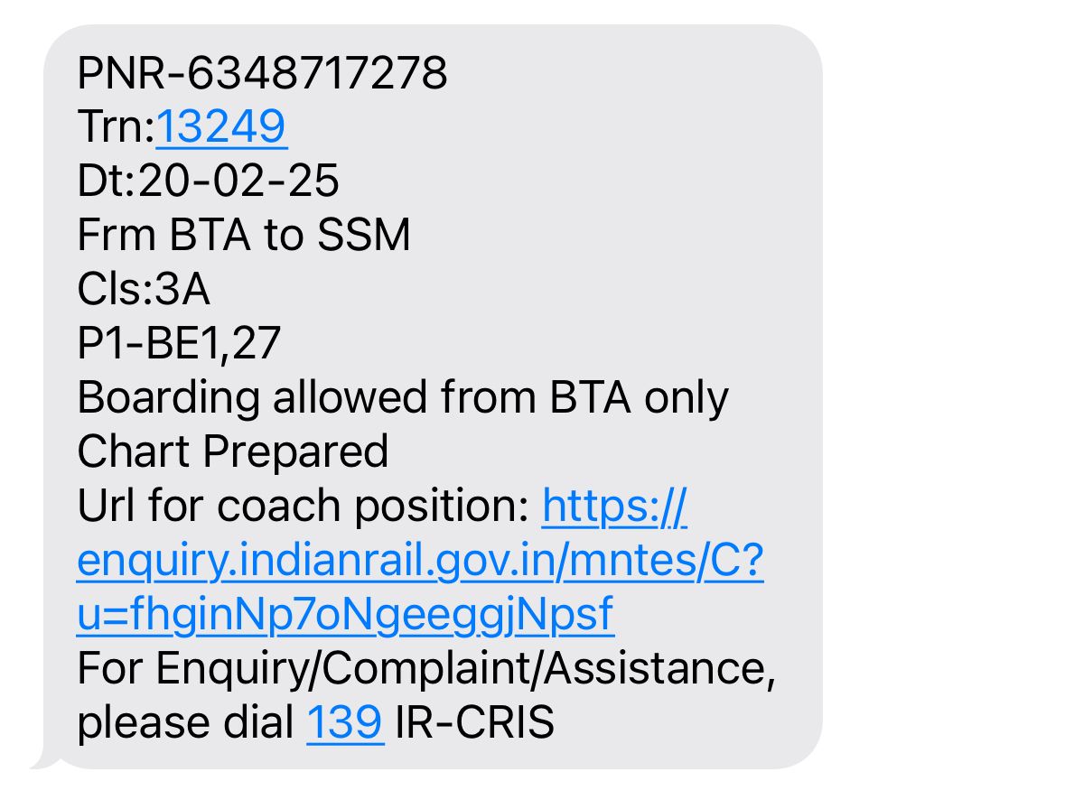Click the P1-BE1,27 berth text
1065x809 pixels.
point(179,343)
